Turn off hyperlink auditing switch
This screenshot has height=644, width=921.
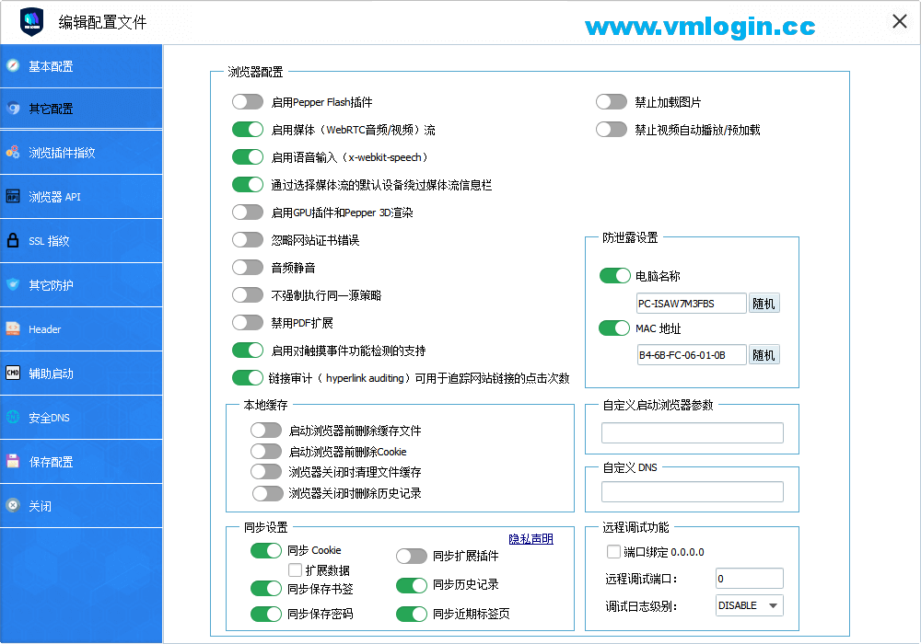(x=247, y=378)
